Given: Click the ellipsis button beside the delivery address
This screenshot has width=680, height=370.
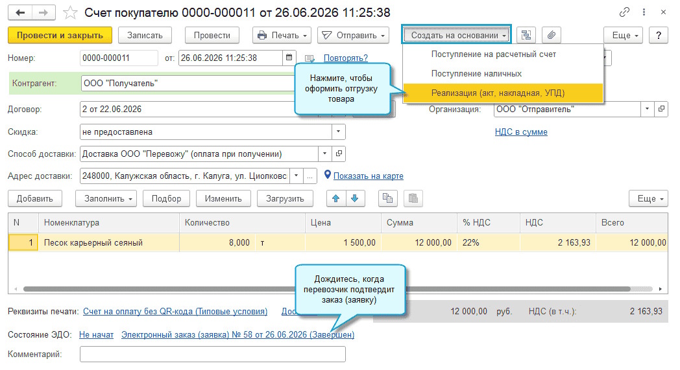Looking at the screenshot, I should (x=310, y=176).
